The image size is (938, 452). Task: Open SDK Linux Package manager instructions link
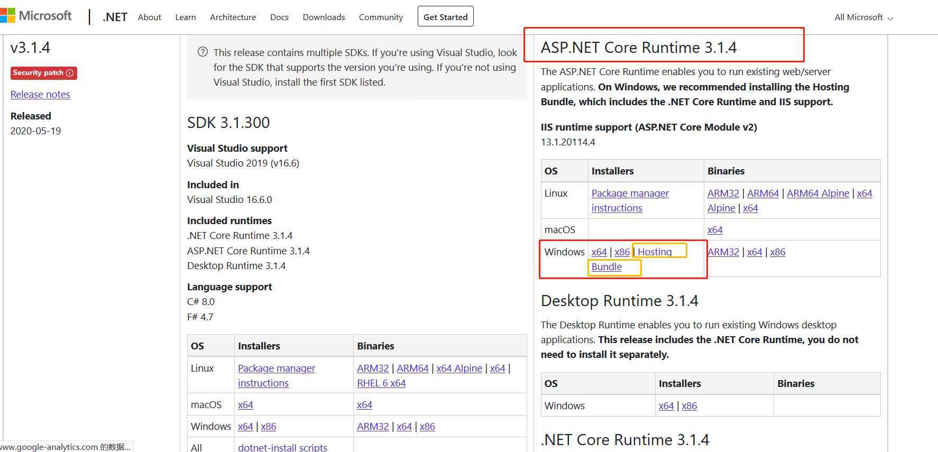coord(276,375)
